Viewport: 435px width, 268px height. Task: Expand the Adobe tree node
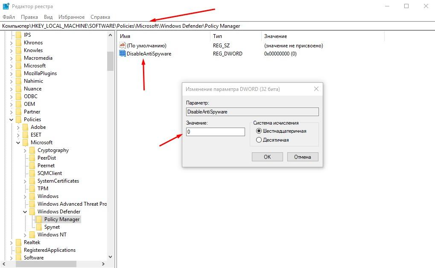[18, 127]
